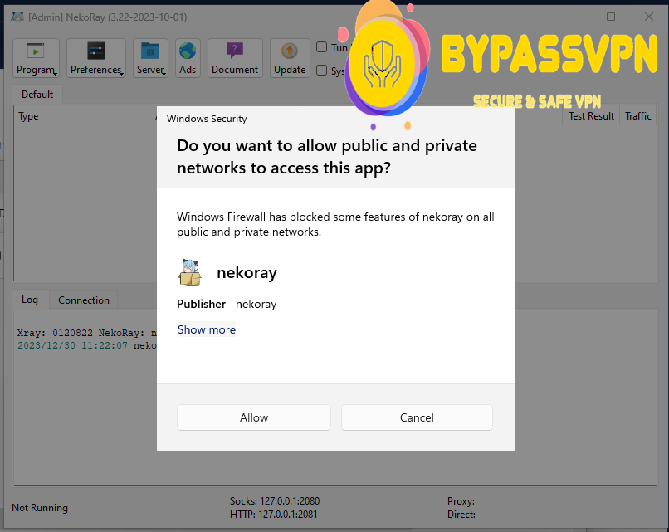Click the Server folder icon
This screenshot has width=669, height=532.
click(150, 51)
